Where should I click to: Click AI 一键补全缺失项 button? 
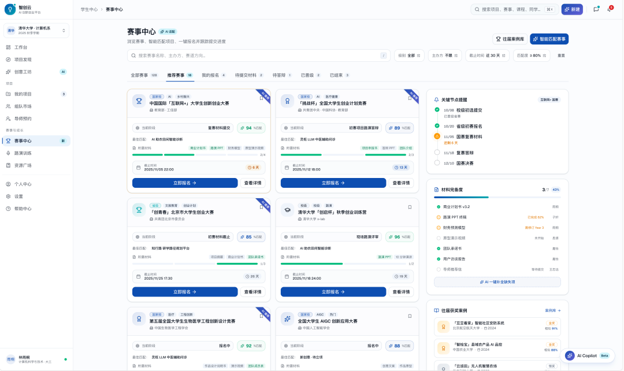coord(497,282)
